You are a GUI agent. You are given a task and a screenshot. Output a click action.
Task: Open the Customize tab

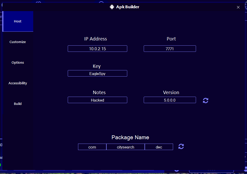pos(18,42)
